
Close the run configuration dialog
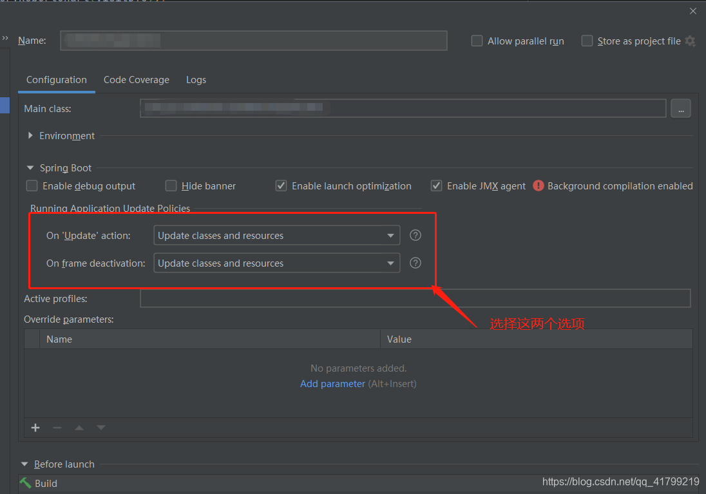point(693,11)
